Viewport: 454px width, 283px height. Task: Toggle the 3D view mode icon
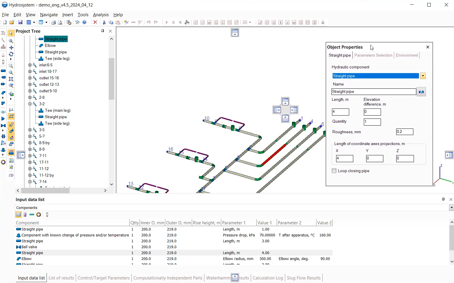click(11, 152)
